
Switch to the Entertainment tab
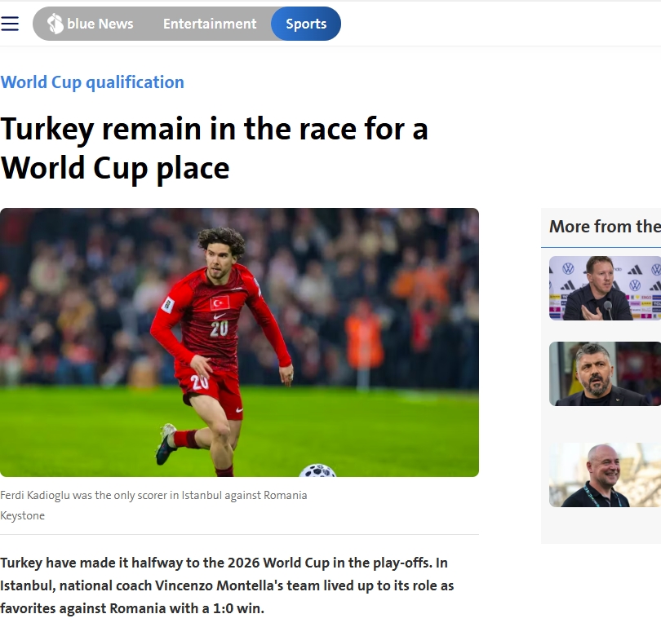tap(210, 24)
